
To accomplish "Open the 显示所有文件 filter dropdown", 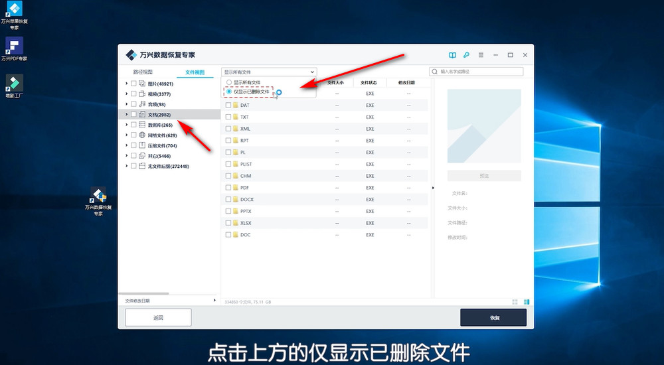I will coord(269,72).
